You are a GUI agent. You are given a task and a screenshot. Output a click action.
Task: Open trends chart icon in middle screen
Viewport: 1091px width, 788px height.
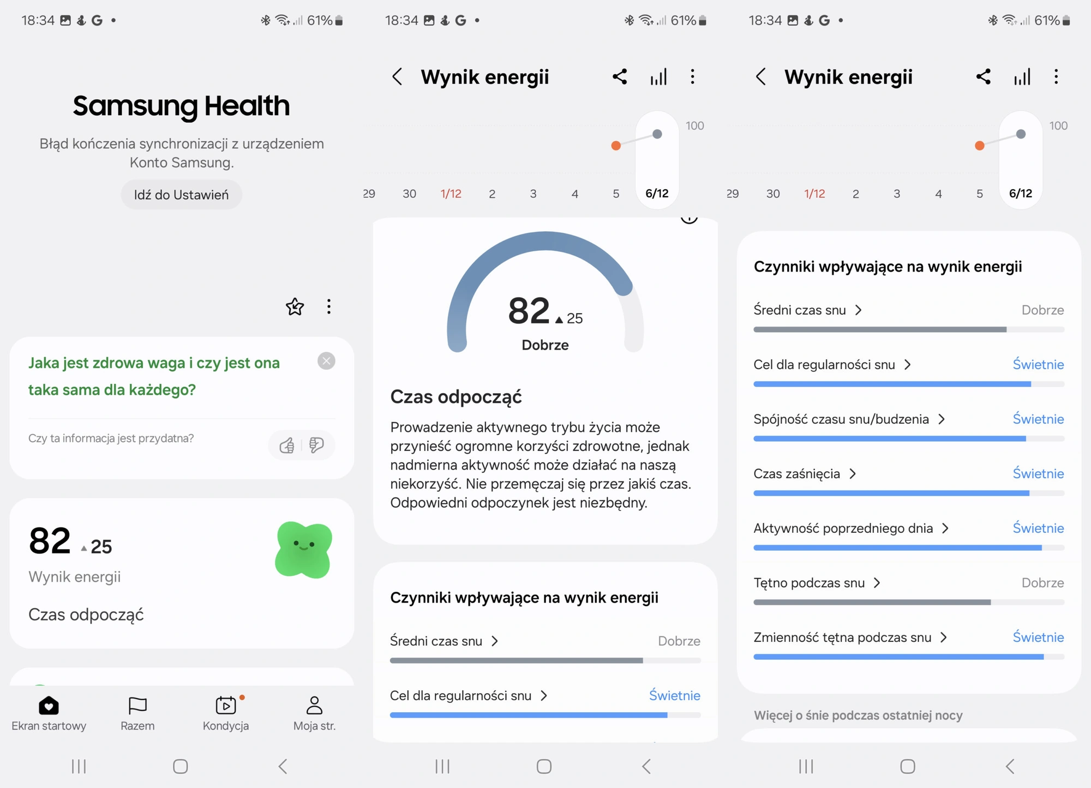click(658, 77)
